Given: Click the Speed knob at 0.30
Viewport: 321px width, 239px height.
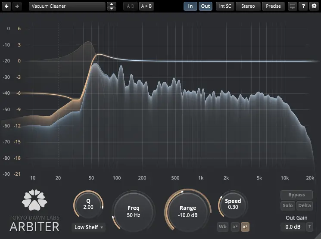Looking at the screenshot, I should pyautogui.click(x=233, y=204).
